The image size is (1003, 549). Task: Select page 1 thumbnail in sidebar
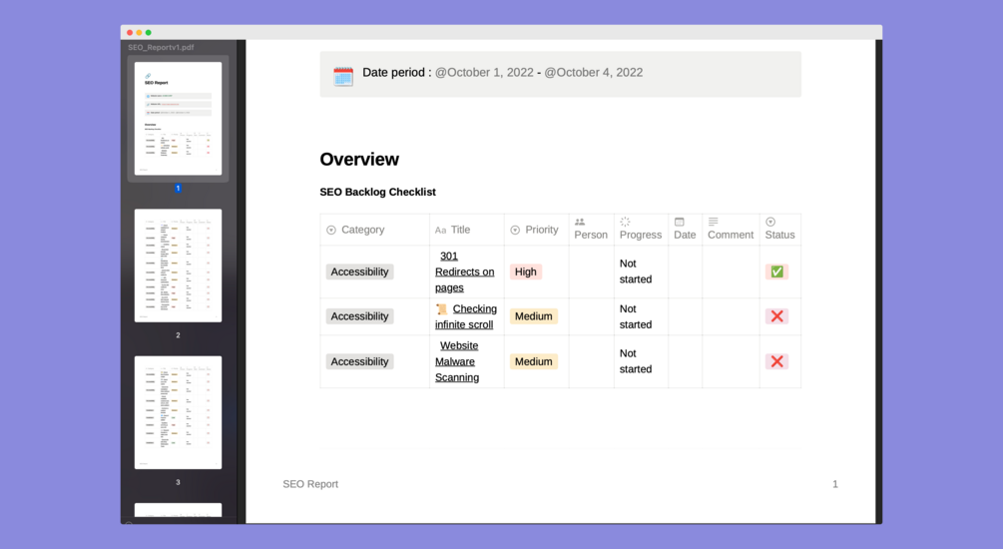178,119
